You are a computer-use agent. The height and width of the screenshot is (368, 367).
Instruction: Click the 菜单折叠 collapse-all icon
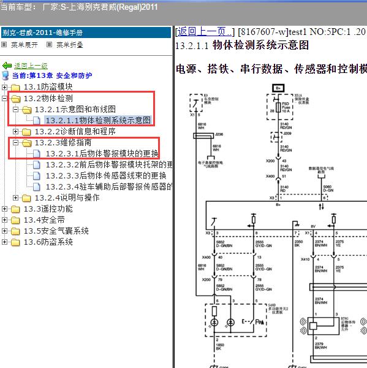click(49, 45)
